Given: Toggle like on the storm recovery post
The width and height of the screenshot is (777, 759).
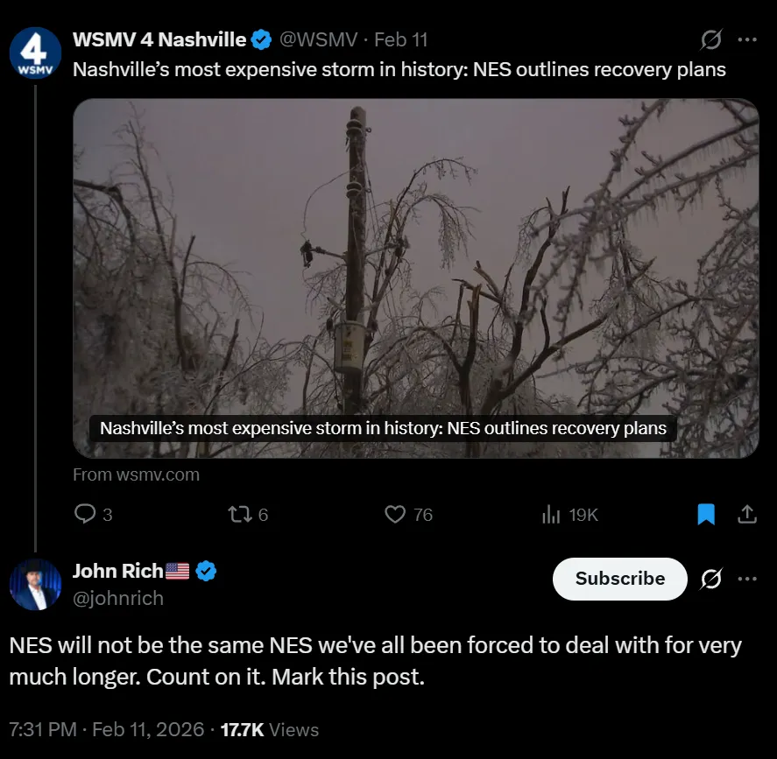Looking at the screenshot, I should click(394, 515).
